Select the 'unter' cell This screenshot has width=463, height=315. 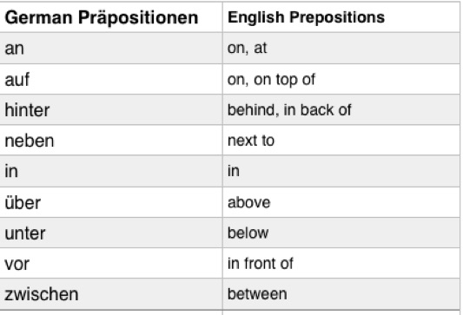(111, 233)
